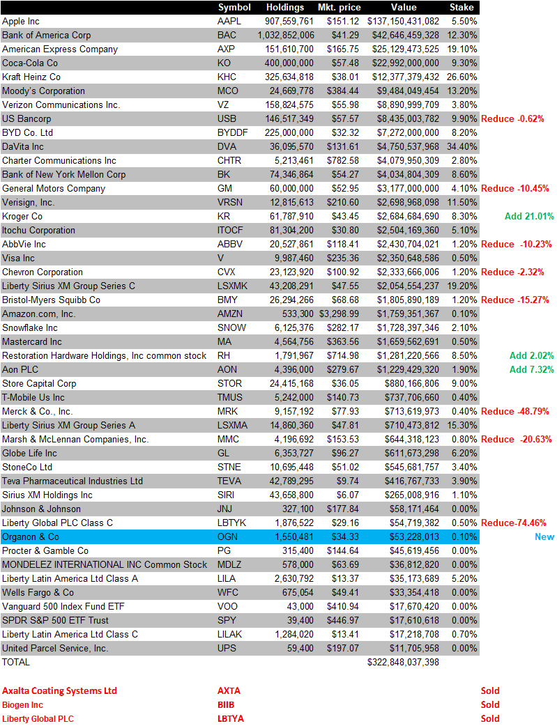Screen dimensions: 557x726
Task: Select the 'Reduce -10.23%' note for AbbVie
Action: tap(517, 244)
